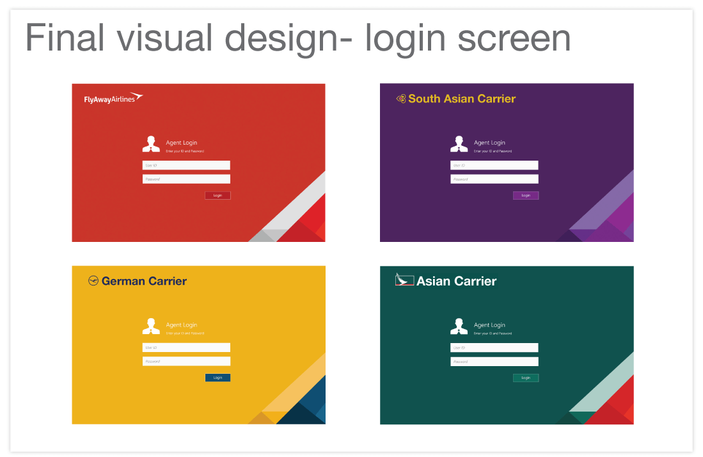Focus the User ID field on South Asian Carrier
Image resolution: width=703 pixels, height=457 pixels.
[x=494, y=164]
